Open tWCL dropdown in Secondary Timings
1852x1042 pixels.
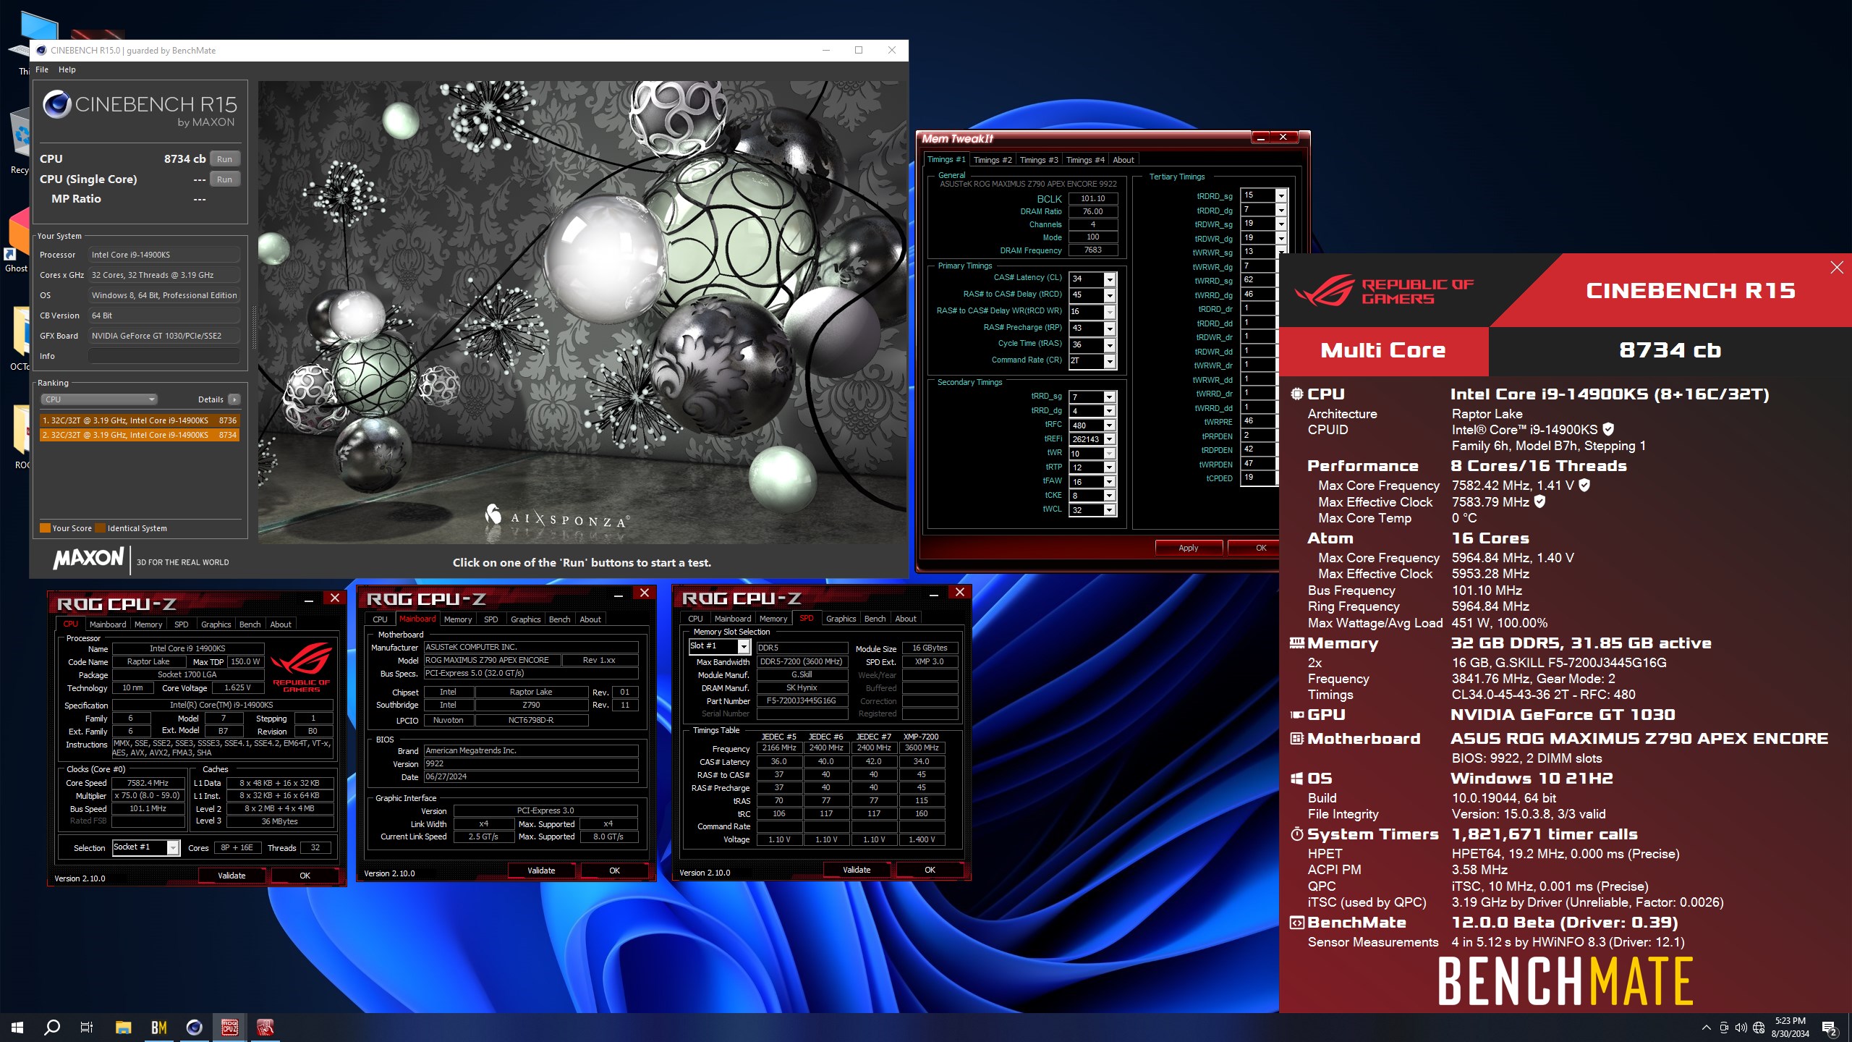pos(1110,510)
